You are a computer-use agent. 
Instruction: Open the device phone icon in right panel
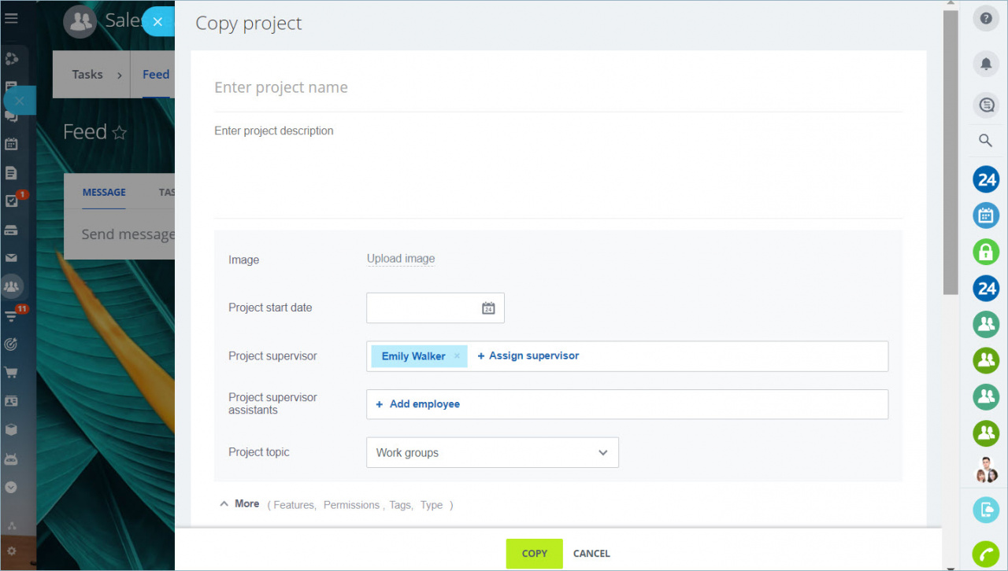click(986, 510)
